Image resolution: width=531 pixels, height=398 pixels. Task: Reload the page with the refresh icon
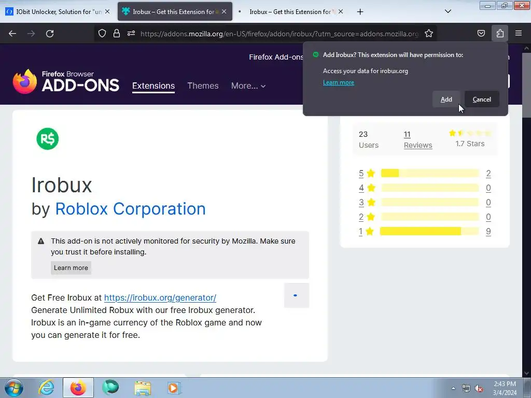click(x=50, y=34)
